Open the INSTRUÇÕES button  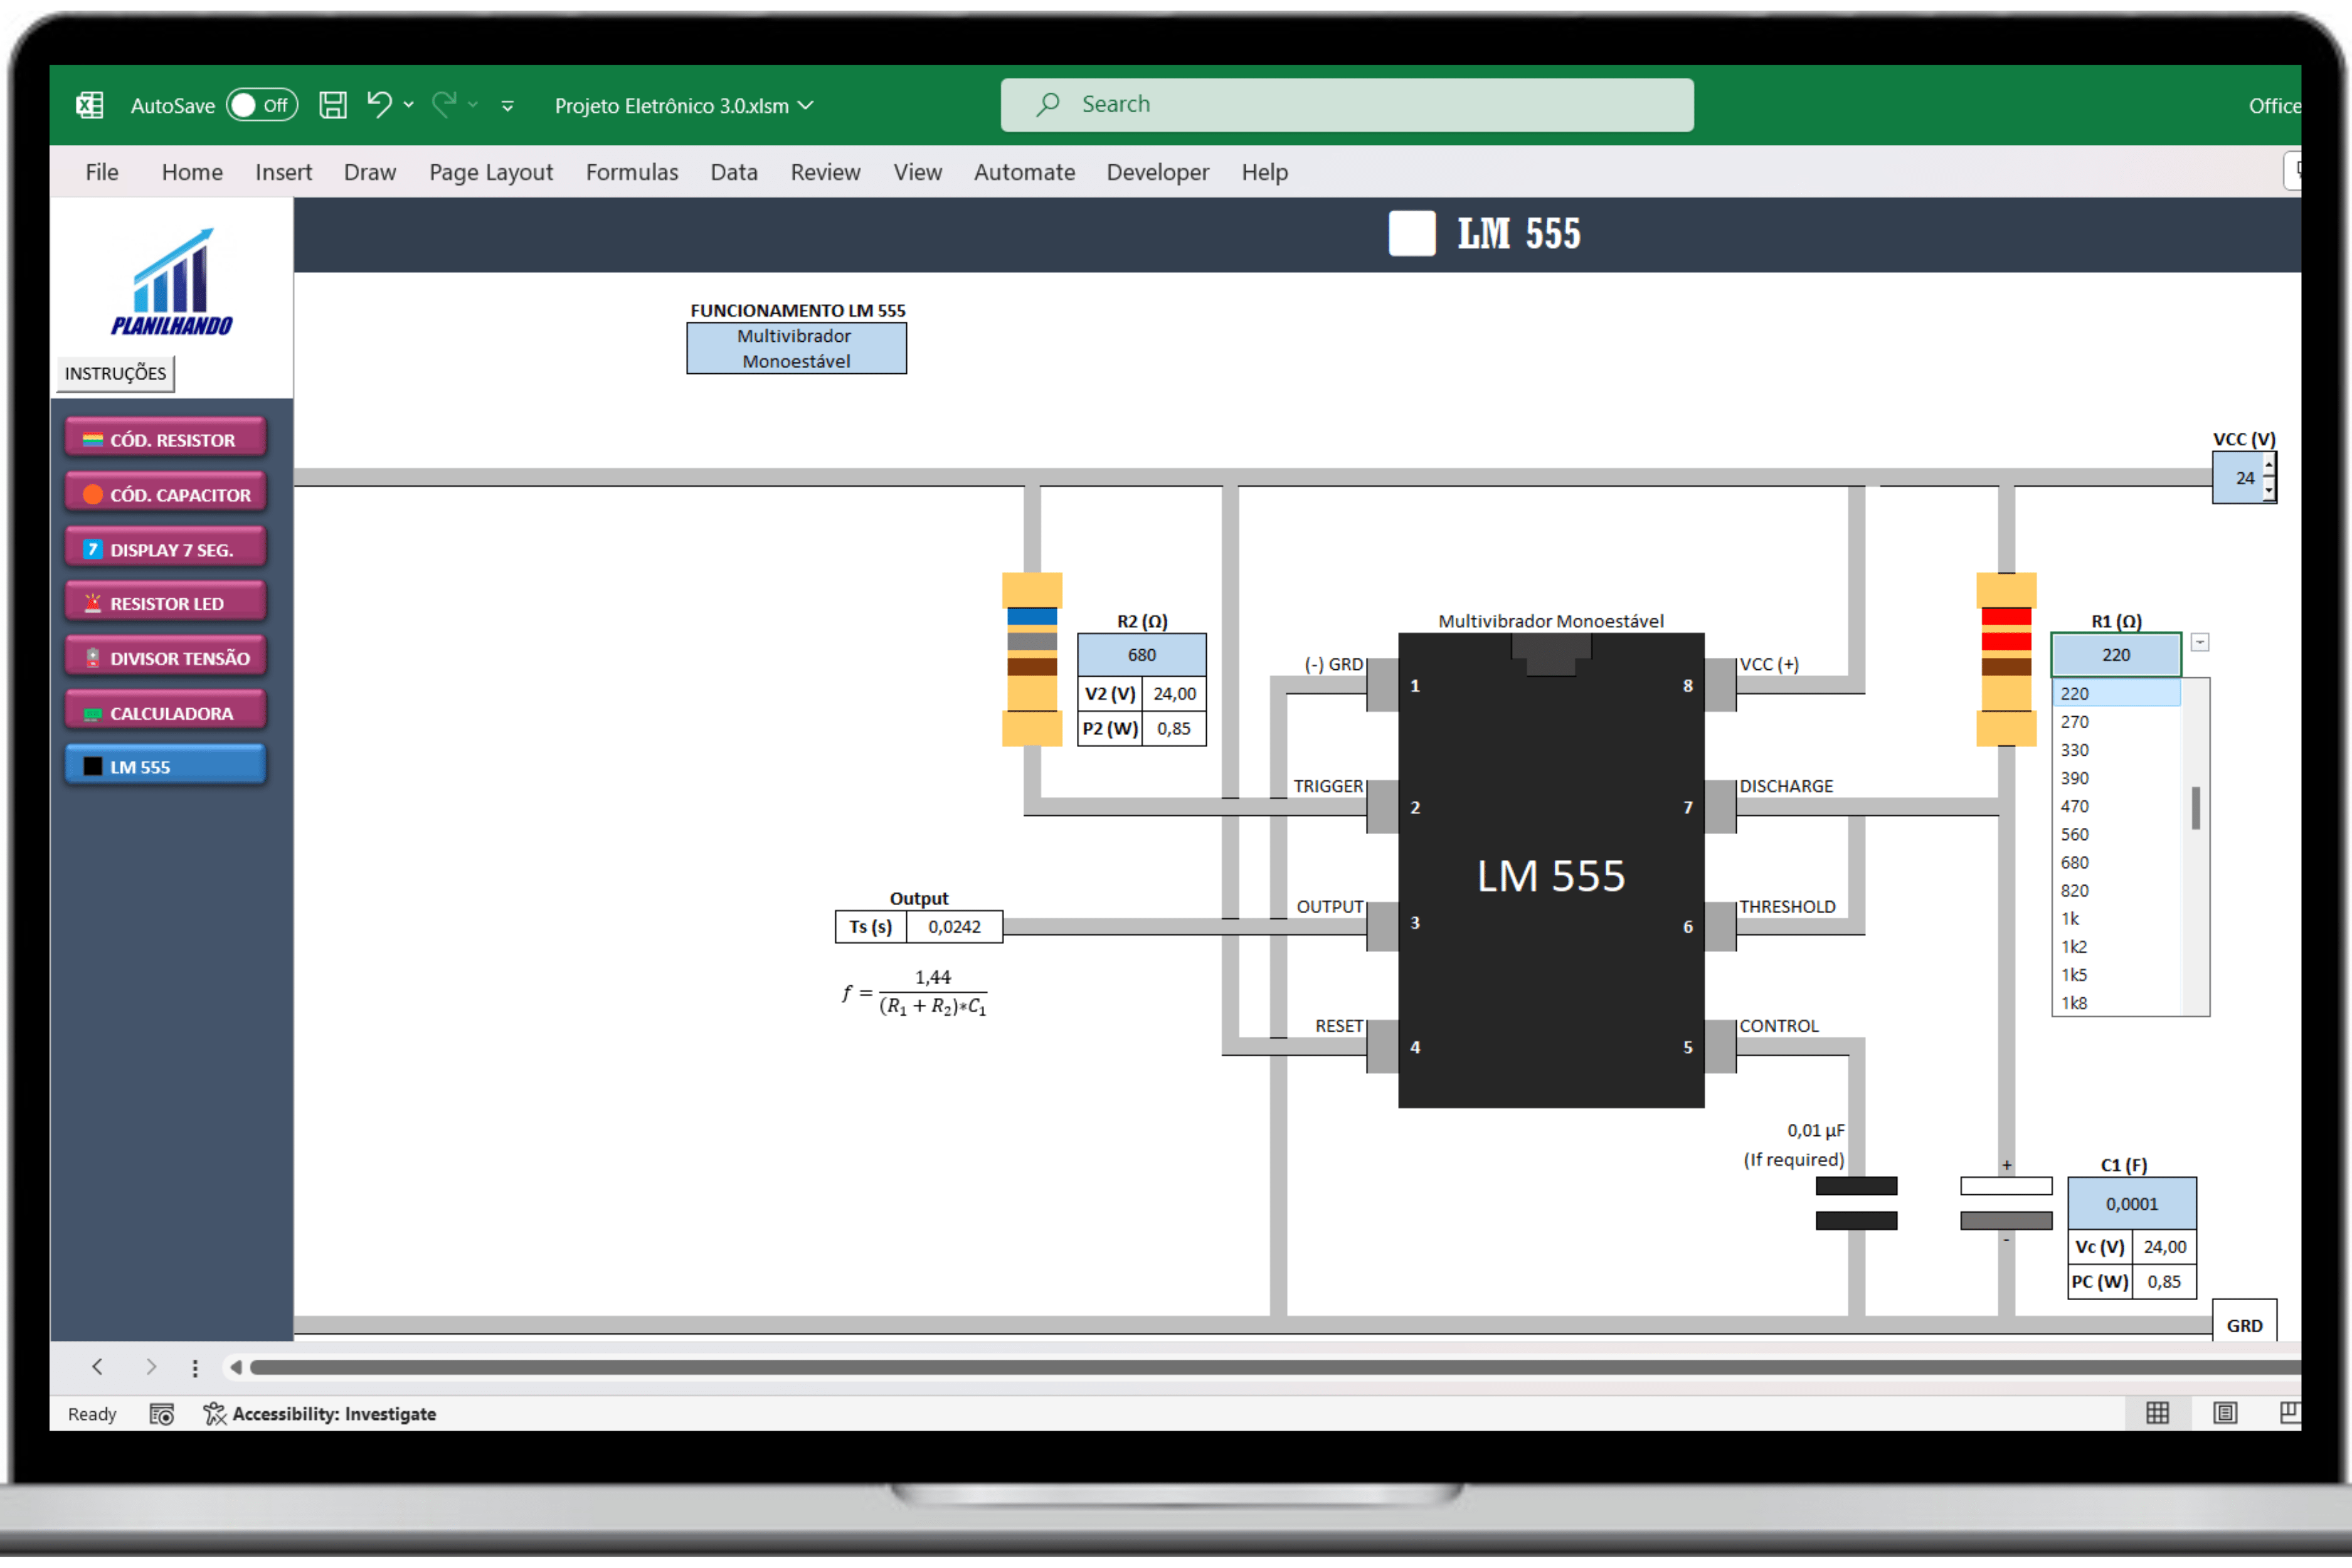[x=115, y=373]
